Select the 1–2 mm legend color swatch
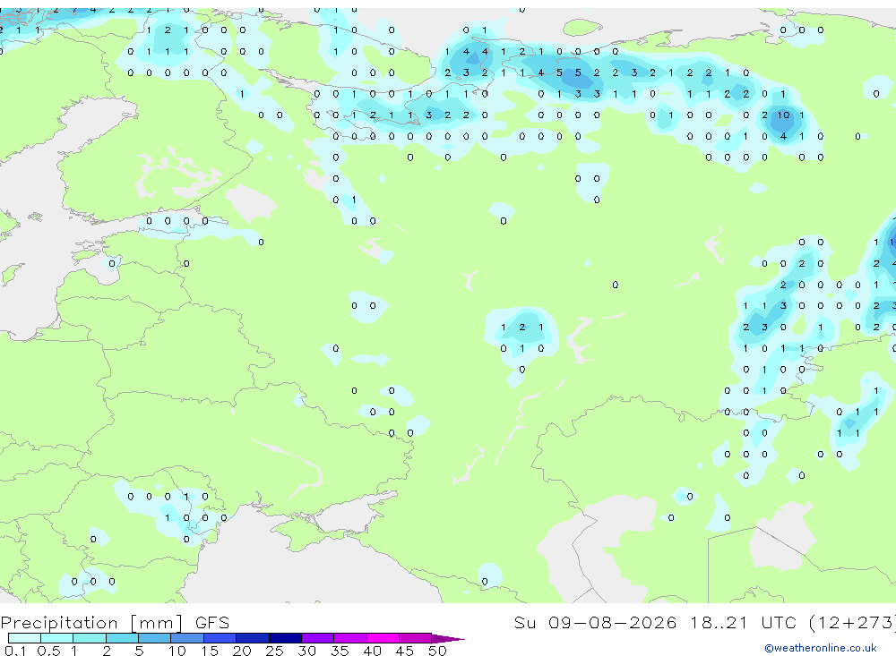This screenshot has width=896, height=656. click(89, 638)
